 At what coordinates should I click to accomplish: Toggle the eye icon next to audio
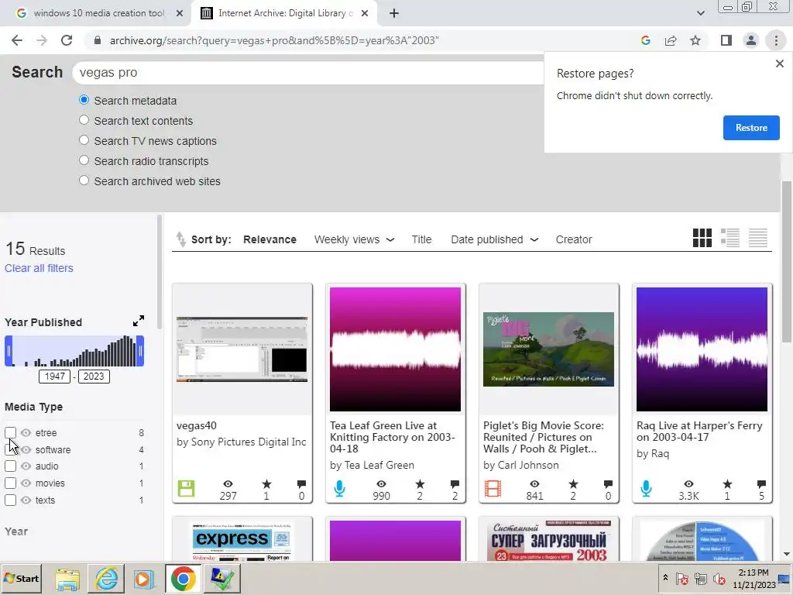[x=26, y=466]
